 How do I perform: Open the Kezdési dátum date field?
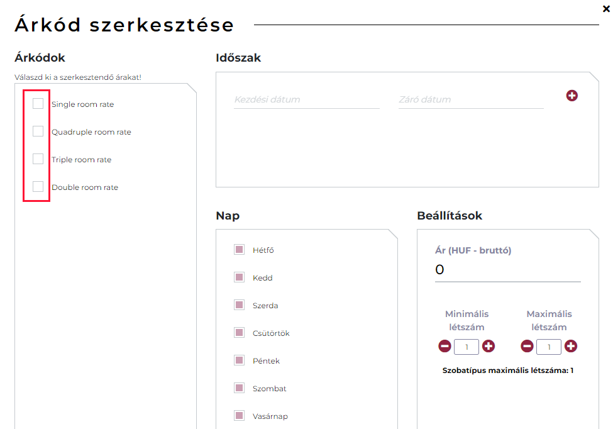[x=306, y=99]
